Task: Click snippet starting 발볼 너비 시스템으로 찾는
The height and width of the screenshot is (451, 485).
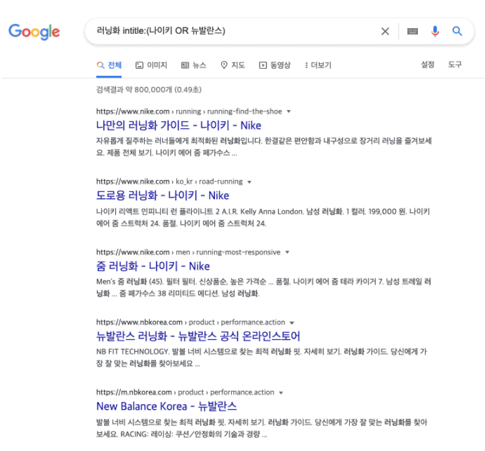Action: [x=262, y=428]
